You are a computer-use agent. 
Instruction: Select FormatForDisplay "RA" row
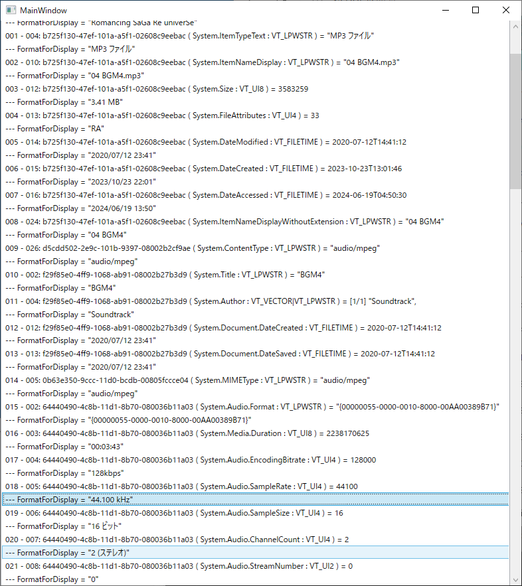[256, 129]
